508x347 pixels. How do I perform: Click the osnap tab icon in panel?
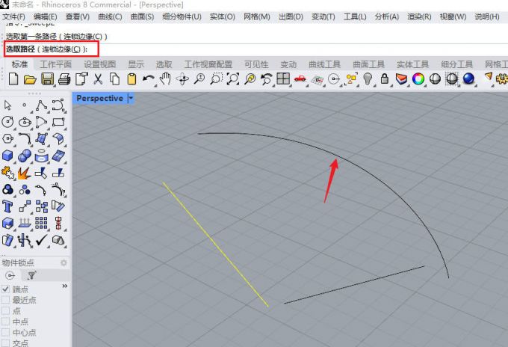click(x=10, y=276)
